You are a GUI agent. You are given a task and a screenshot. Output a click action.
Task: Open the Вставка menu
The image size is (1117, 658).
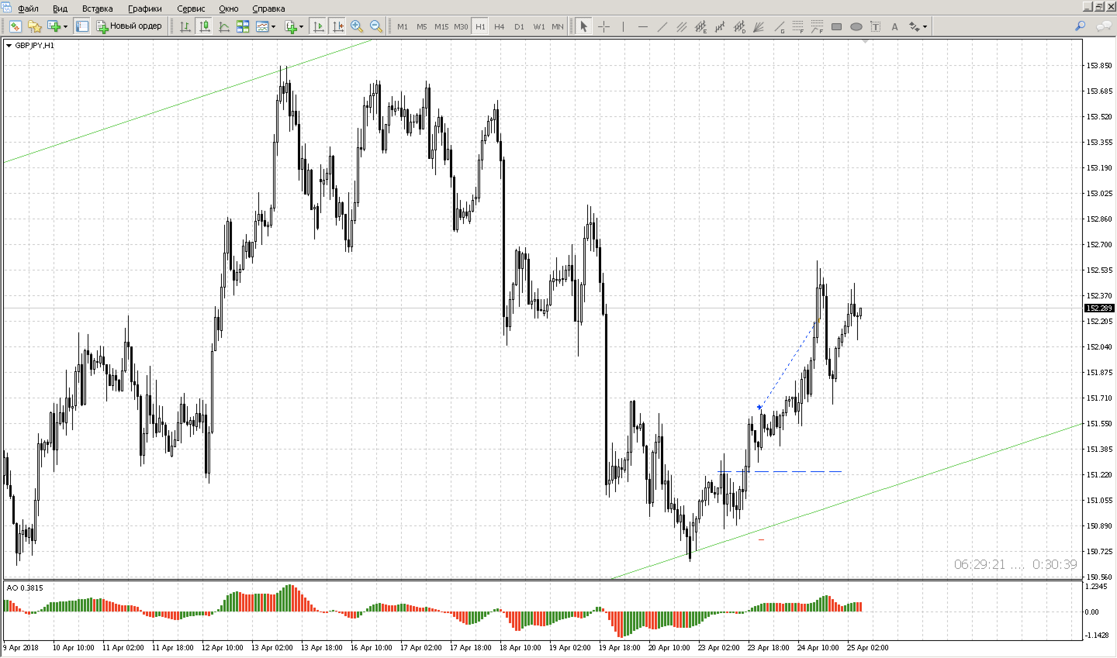97,9
